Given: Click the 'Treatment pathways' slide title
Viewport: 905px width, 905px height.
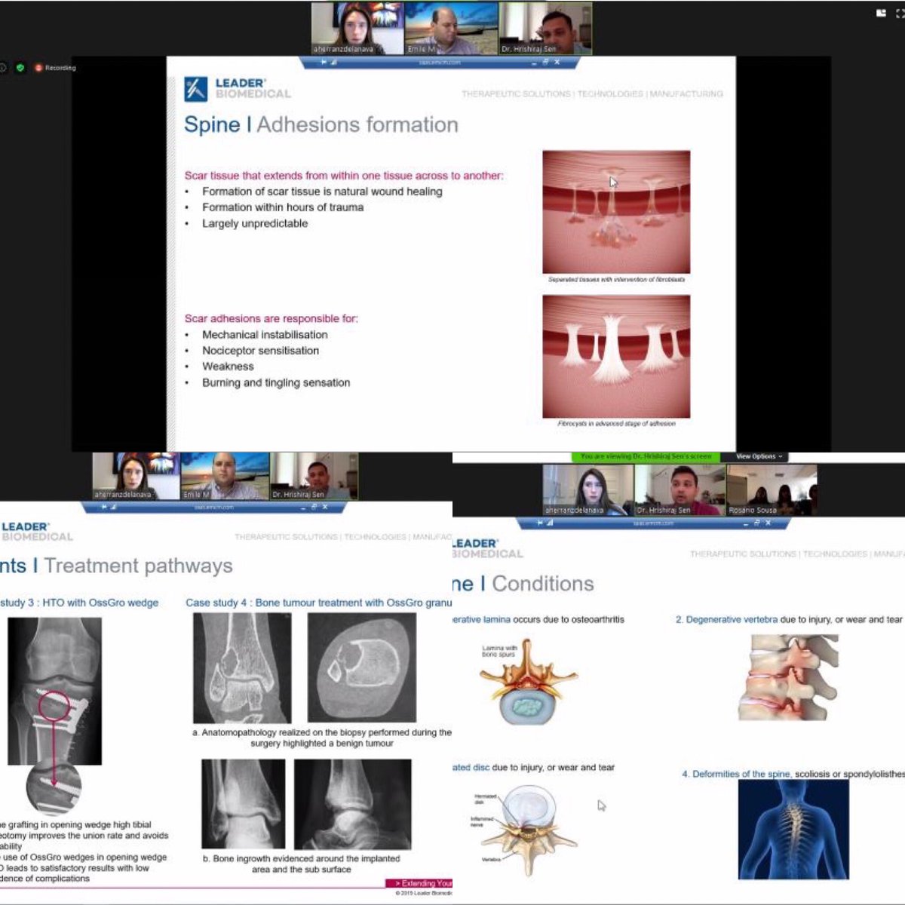Looking at the screenshot, I should (138, 566).
